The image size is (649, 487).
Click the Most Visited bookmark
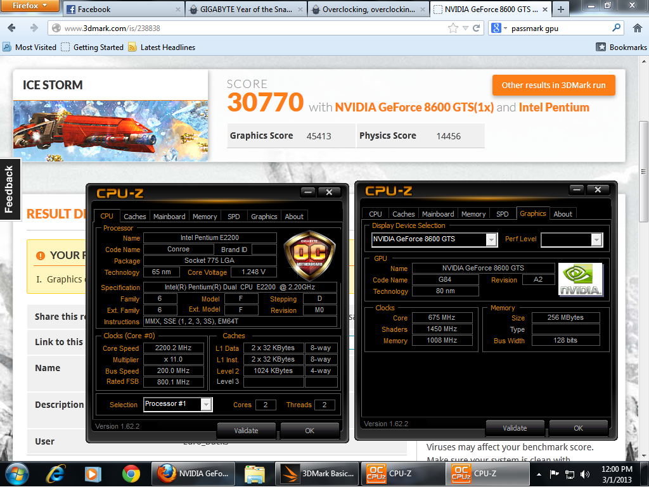click(30, 47)
